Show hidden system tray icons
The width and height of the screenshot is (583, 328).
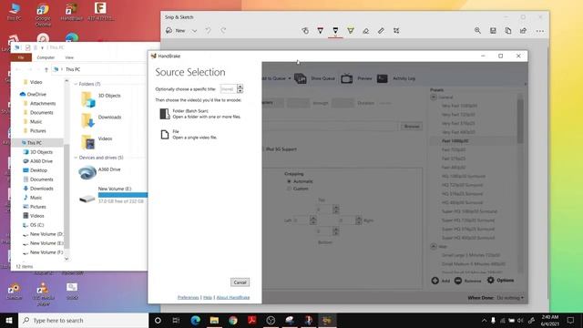tap(484, 320)
